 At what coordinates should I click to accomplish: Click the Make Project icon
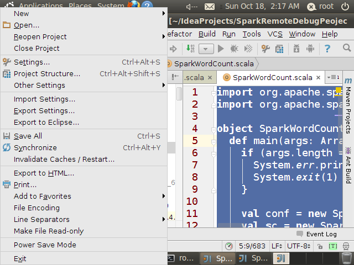pos(190,49)
